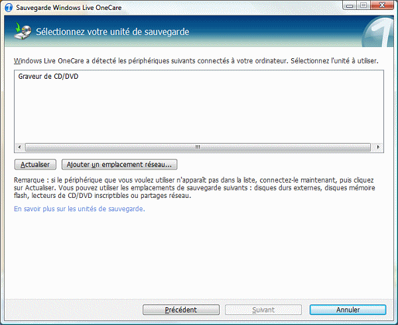Select Graveur de CD/DVD in the device list

click(x=45, y=77)
